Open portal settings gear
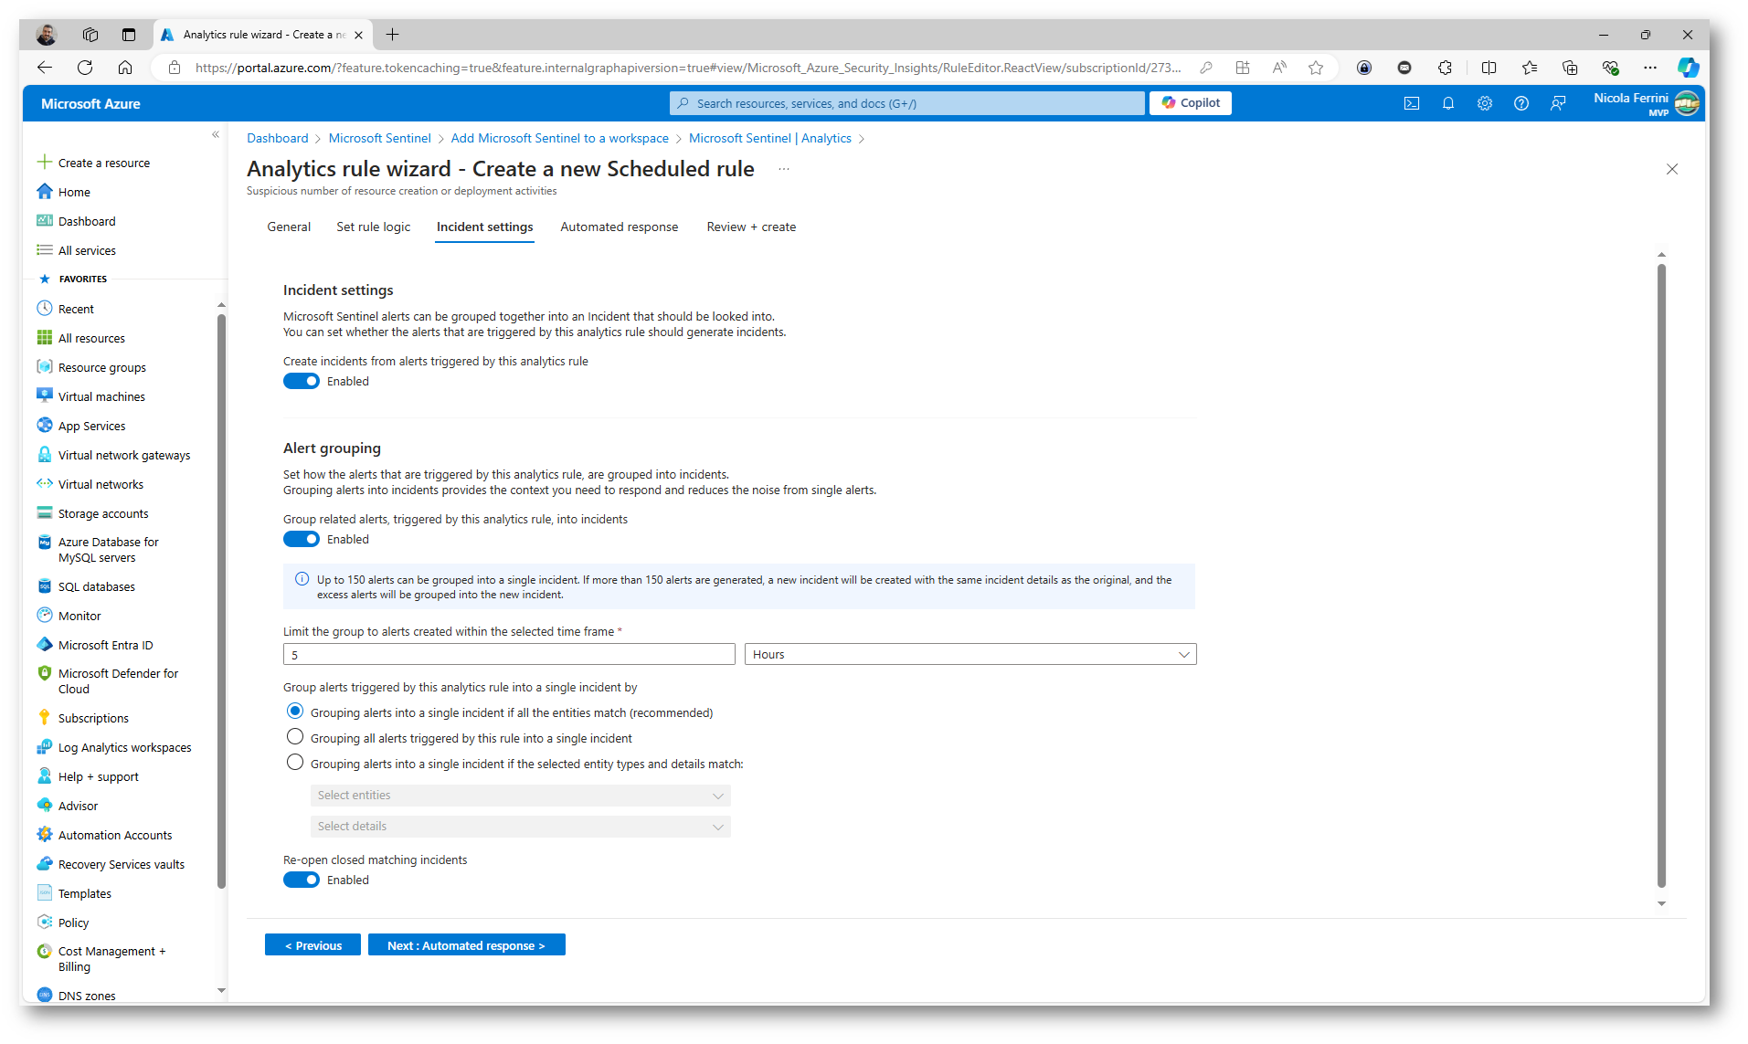 click(x=1485, y=103)
